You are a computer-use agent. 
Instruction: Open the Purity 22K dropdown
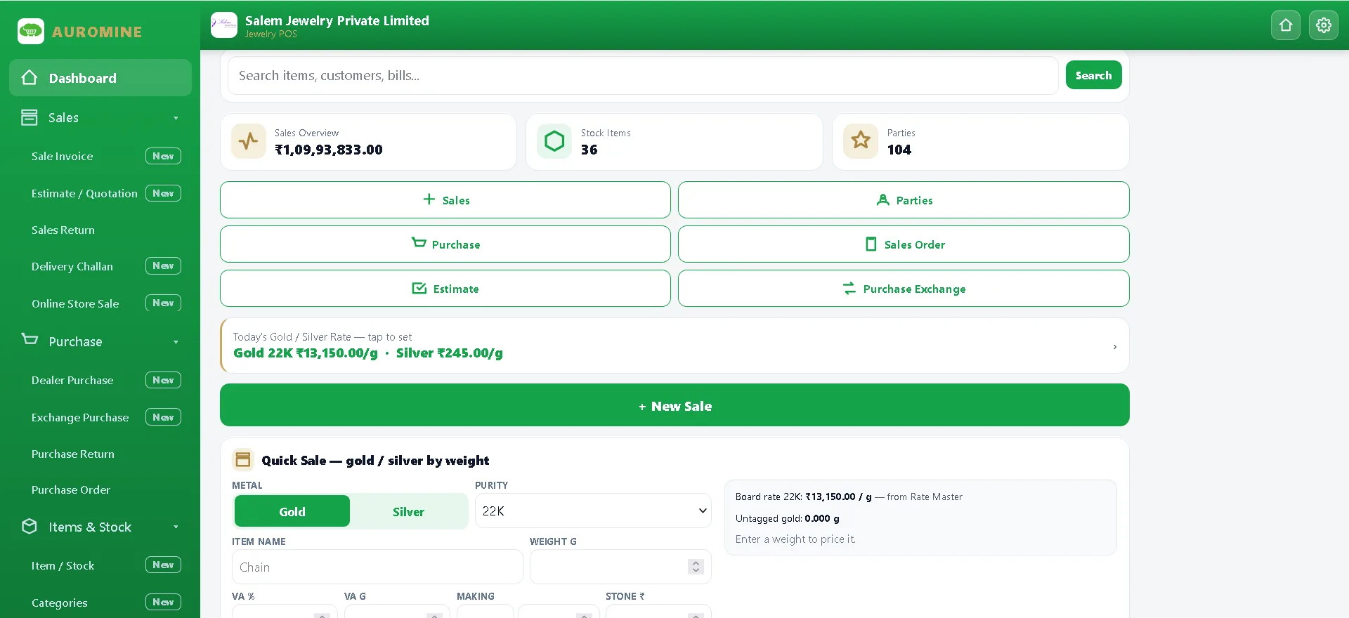point(594,511)
